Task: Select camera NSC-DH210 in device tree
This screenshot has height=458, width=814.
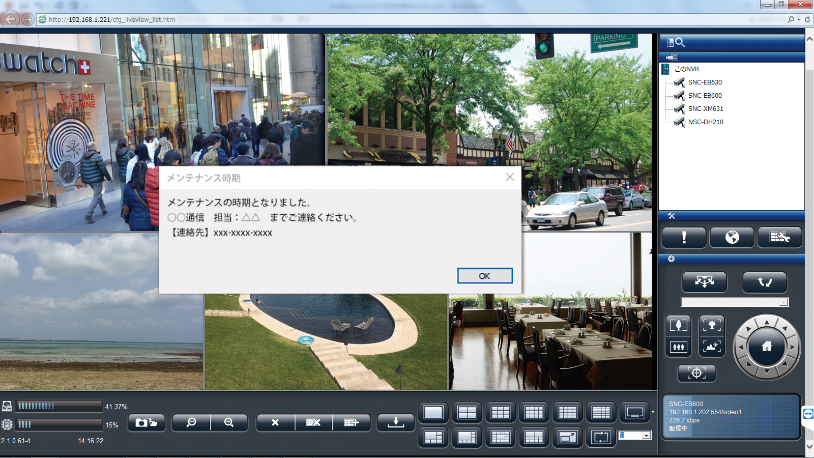Action: pos(705,122)
